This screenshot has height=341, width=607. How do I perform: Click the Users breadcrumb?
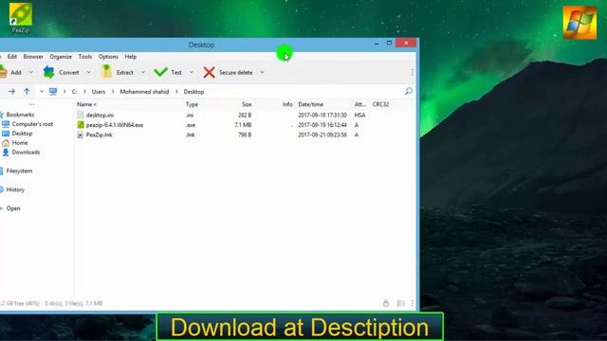click(x=99, y=92)
